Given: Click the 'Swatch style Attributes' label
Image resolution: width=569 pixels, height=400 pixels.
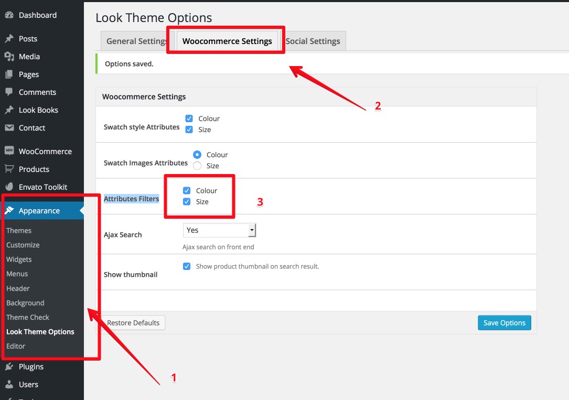Looking at the screenshot, I should tap(142, 127).
